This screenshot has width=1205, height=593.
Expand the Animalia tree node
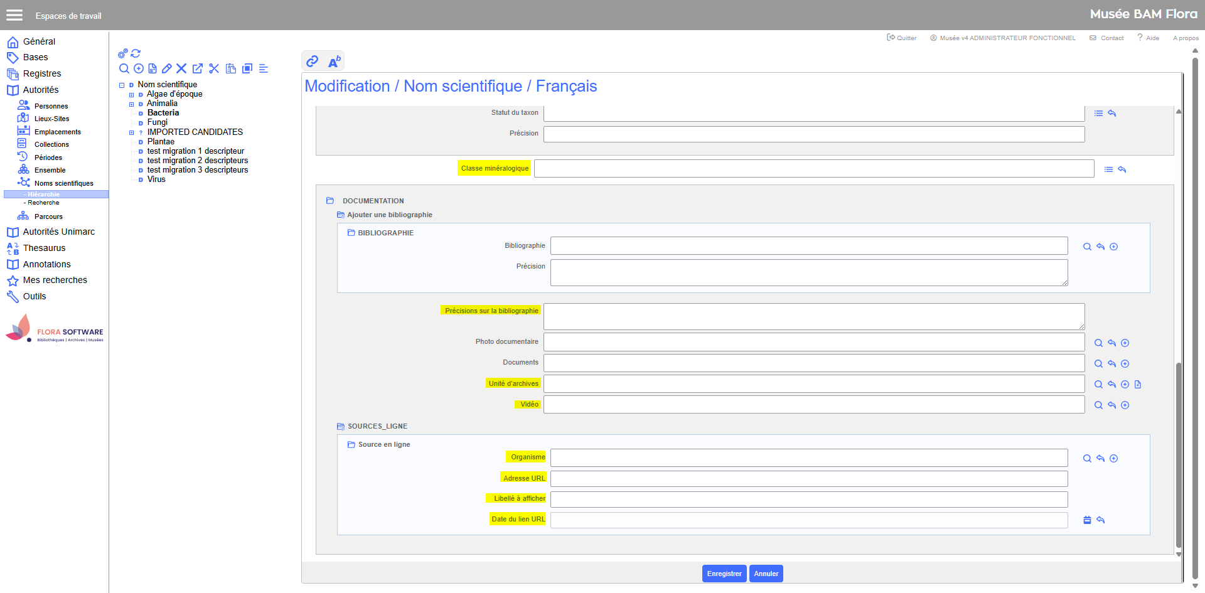tap(132, 104)
